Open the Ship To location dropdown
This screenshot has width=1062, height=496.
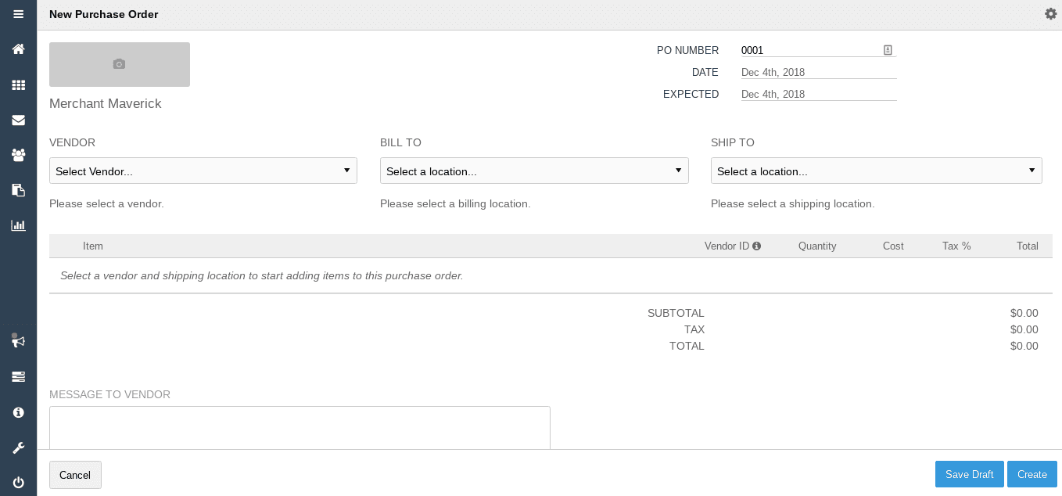point(876,171)
